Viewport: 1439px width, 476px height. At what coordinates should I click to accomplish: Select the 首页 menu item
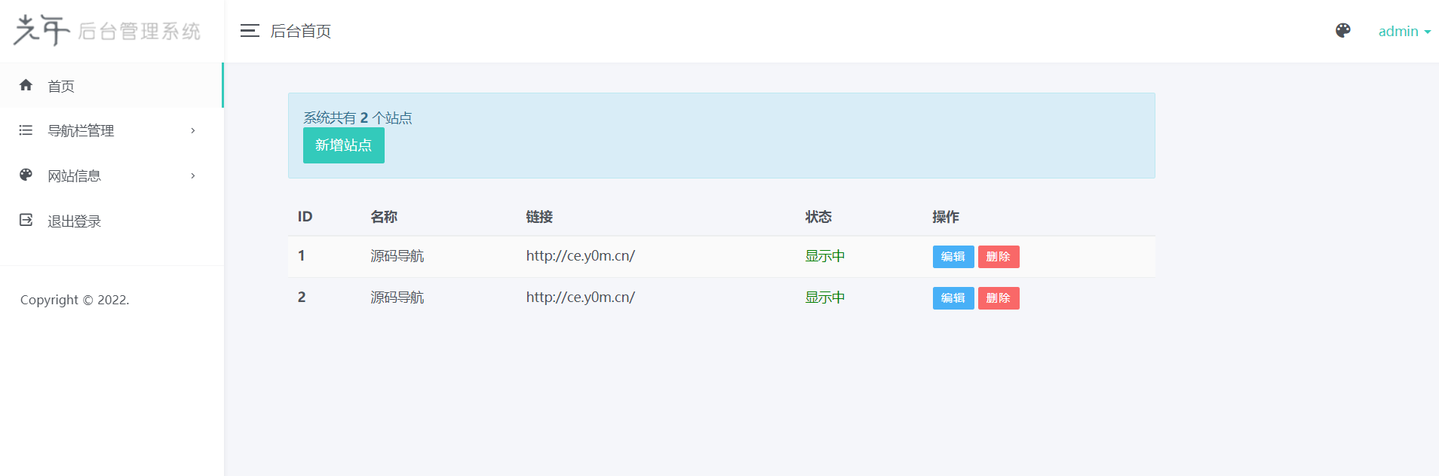[61, 87]
